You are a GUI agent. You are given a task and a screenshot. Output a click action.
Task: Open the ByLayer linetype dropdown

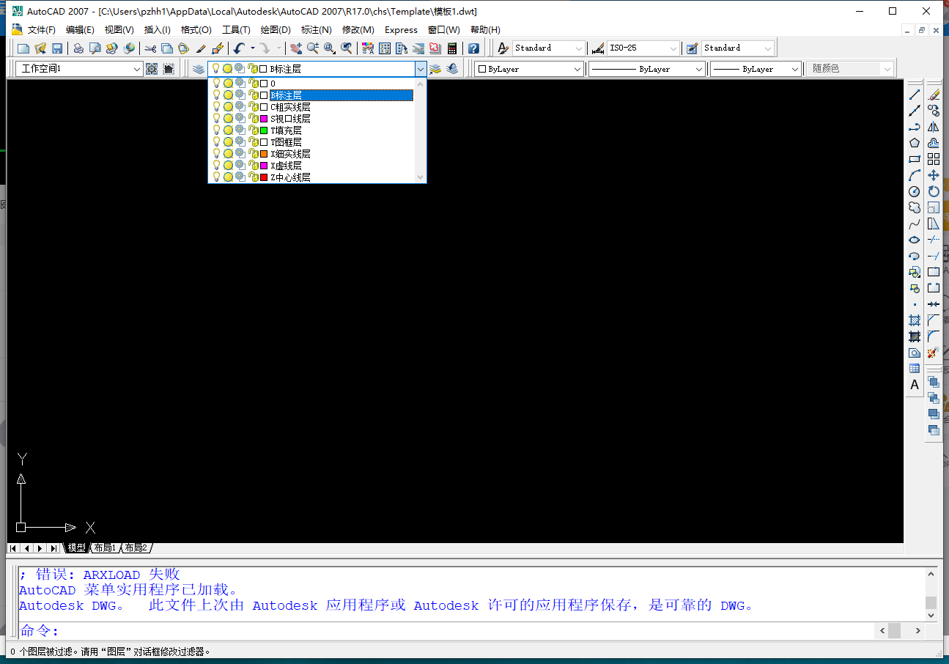tap(647, 69)
